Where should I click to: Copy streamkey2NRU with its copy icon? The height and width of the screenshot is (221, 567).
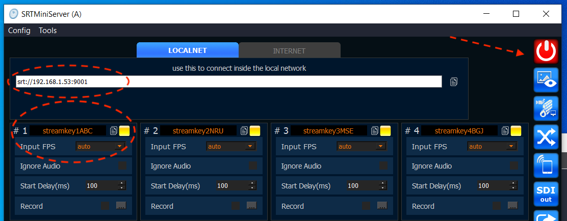coord(244,131)
